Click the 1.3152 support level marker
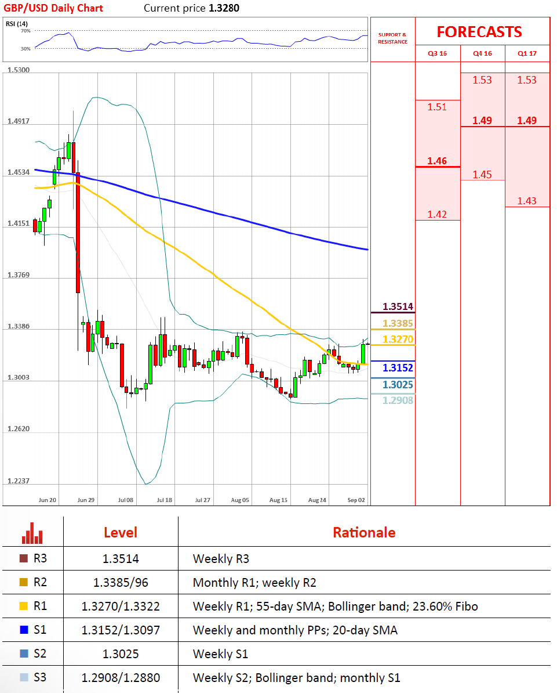The image size is (557, 693). [x=398, y=368]
